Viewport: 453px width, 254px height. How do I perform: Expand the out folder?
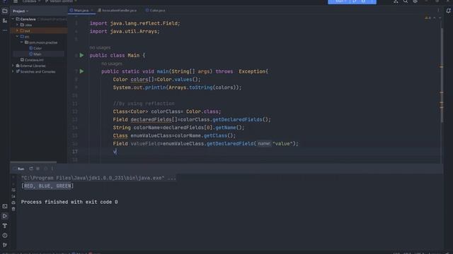[x=17, y=30]
